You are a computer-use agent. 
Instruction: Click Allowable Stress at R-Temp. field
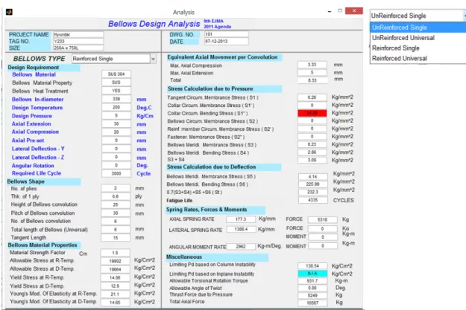[116, 261]
